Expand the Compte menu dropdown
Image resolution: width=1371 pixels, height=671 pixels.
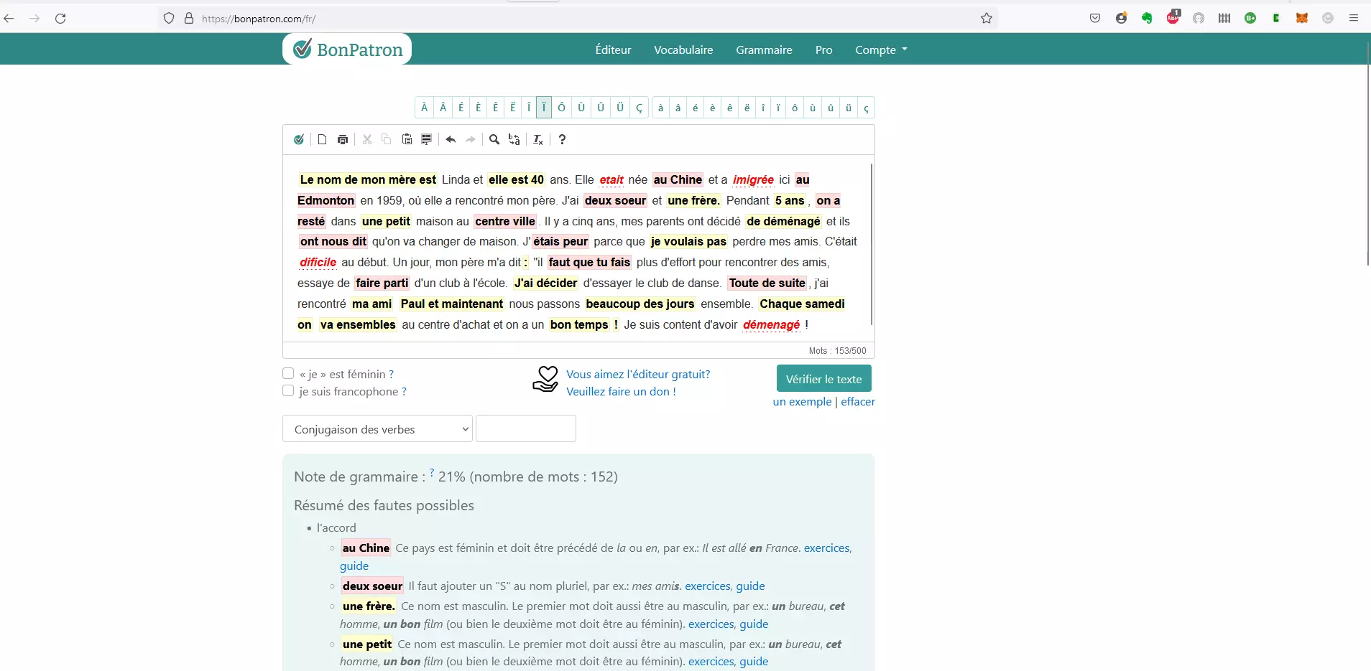tap(881, 50)
